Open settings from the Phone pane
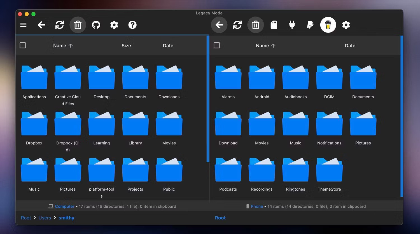 (346, 25)
